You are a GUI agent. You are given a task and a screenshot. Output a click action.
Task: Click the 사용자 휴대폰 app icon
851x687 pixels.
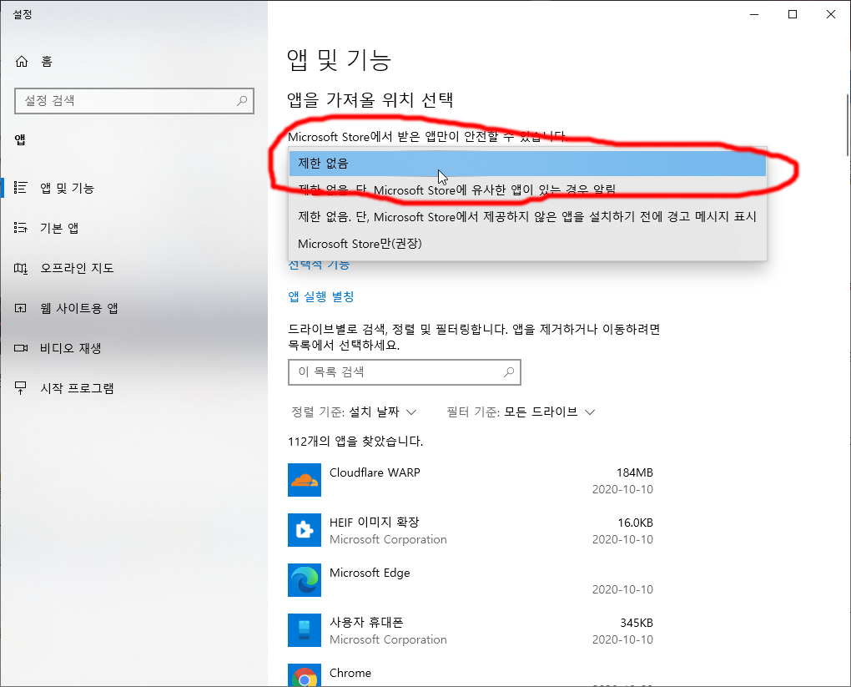(304, 630)
